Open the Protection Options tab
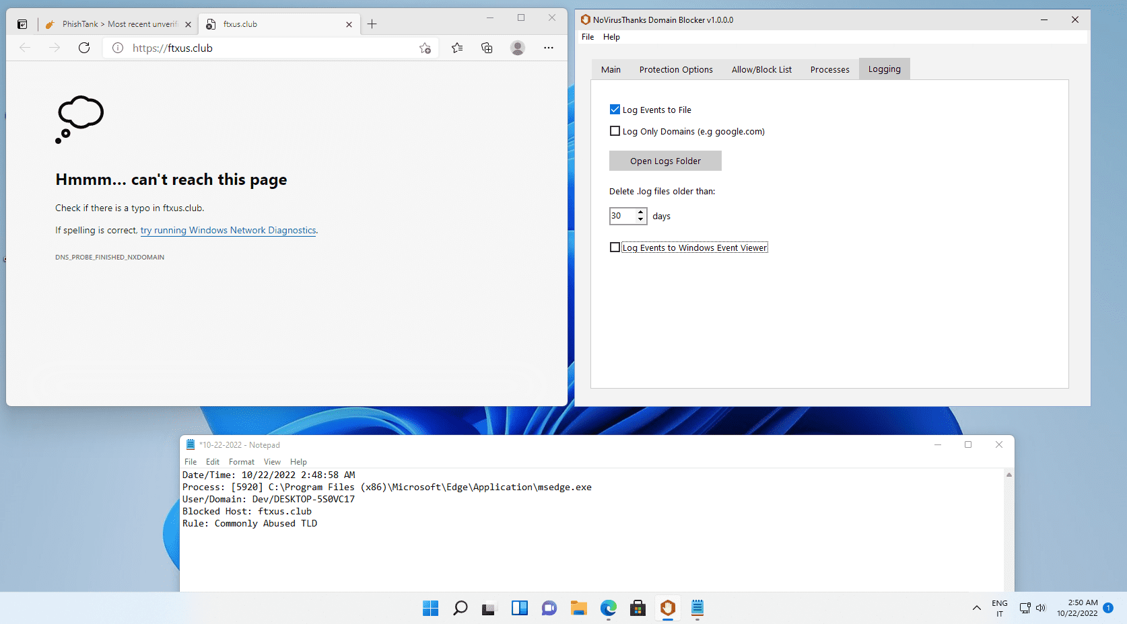Image resolution: width=1127 pixels, height=624 pixels. [676, 69]
